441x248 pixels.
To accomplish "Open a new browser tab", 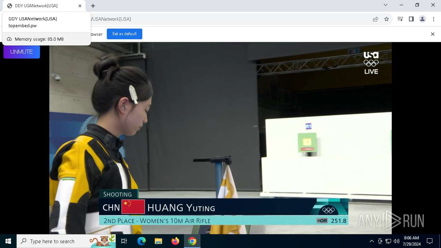I will point(93,6).
